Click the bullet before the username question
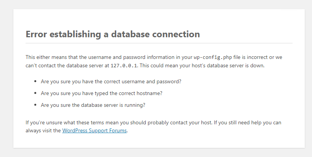312x157 pixels. 35,81
